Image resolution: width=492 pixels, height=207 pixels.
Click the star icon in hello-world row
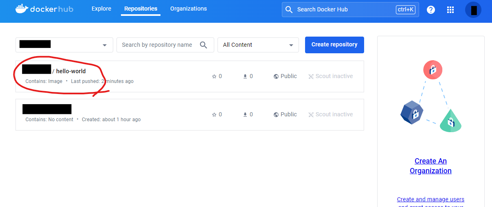pyautogui.click(x=214, y=76)
